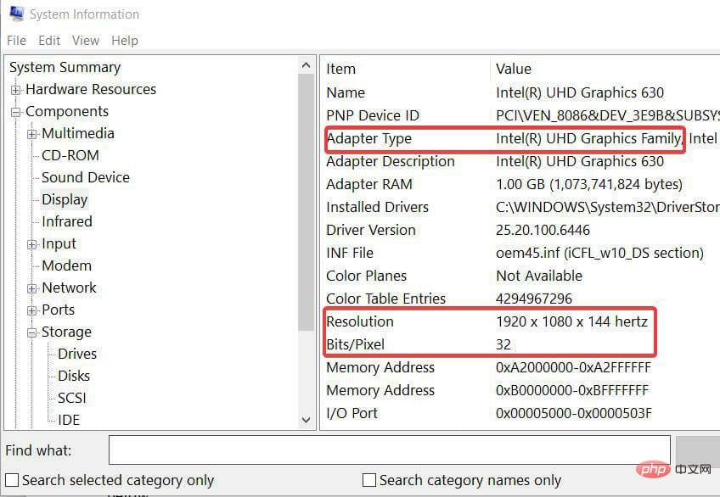The width and height of the screenshot is (720, 497).
Task: Expand the Ports category
Action: [x=32, y=310]
